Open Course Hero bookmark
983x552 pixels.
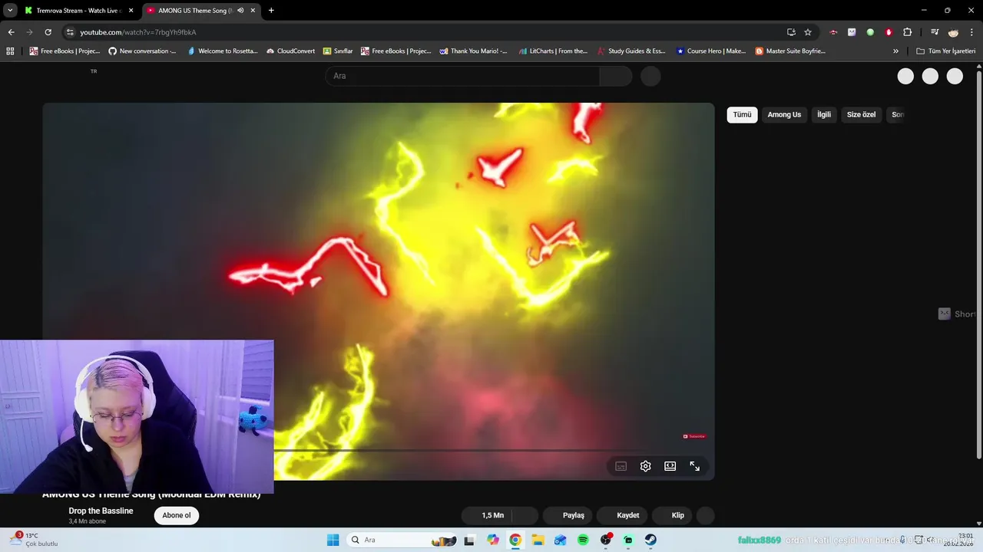[711, 51]
